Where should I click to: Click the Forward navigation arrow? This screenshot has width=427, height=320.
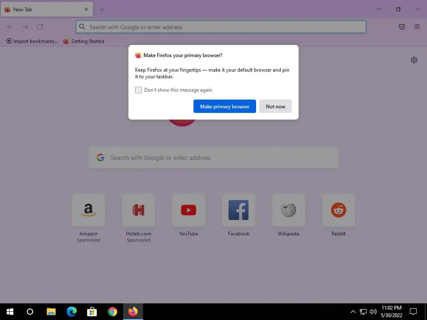coord(25,27)
